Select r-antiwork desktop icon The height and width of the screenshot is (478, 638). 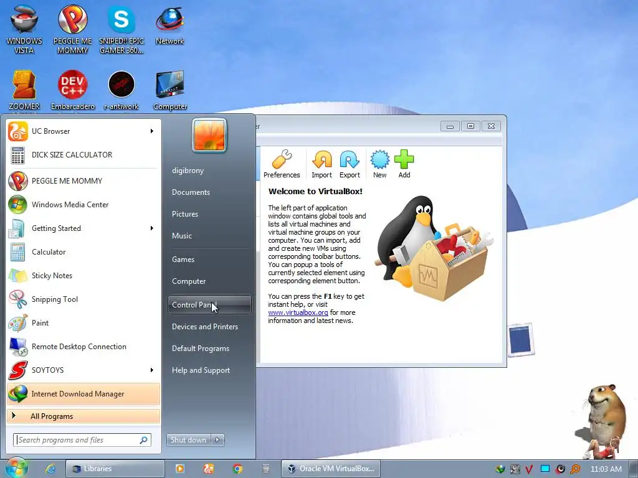[x=121, y=90]
